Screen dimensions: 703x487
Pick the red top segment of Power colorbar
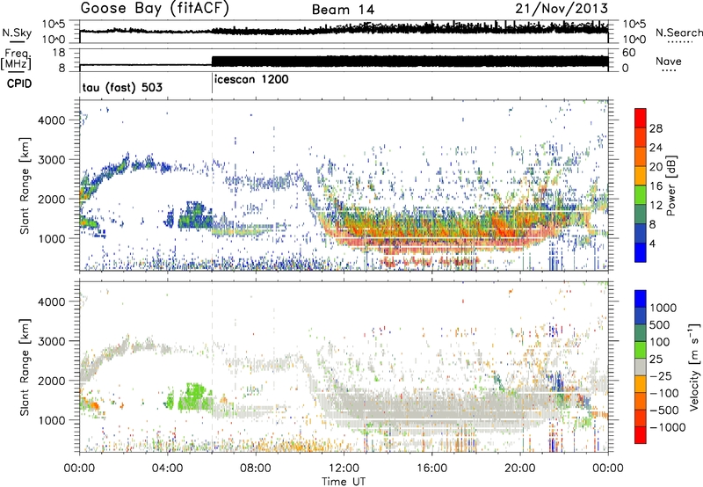tap(641, 118)
